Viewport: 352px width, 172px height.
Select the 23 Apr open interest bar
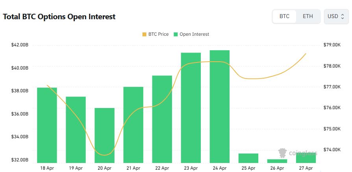tap(191, 108)
